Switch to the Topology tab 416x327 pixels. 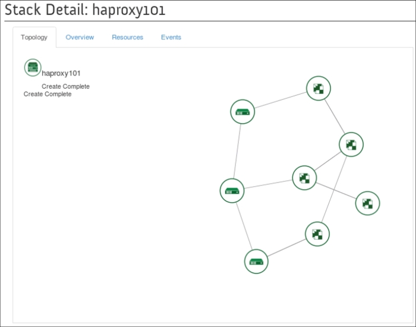coord(34,37)
